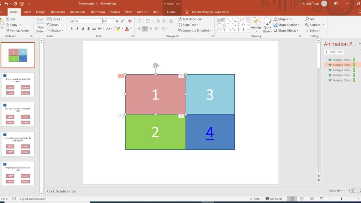Click the Reset slide icon
The width and height of the screenshot is (361, 203).
(48, 25)
